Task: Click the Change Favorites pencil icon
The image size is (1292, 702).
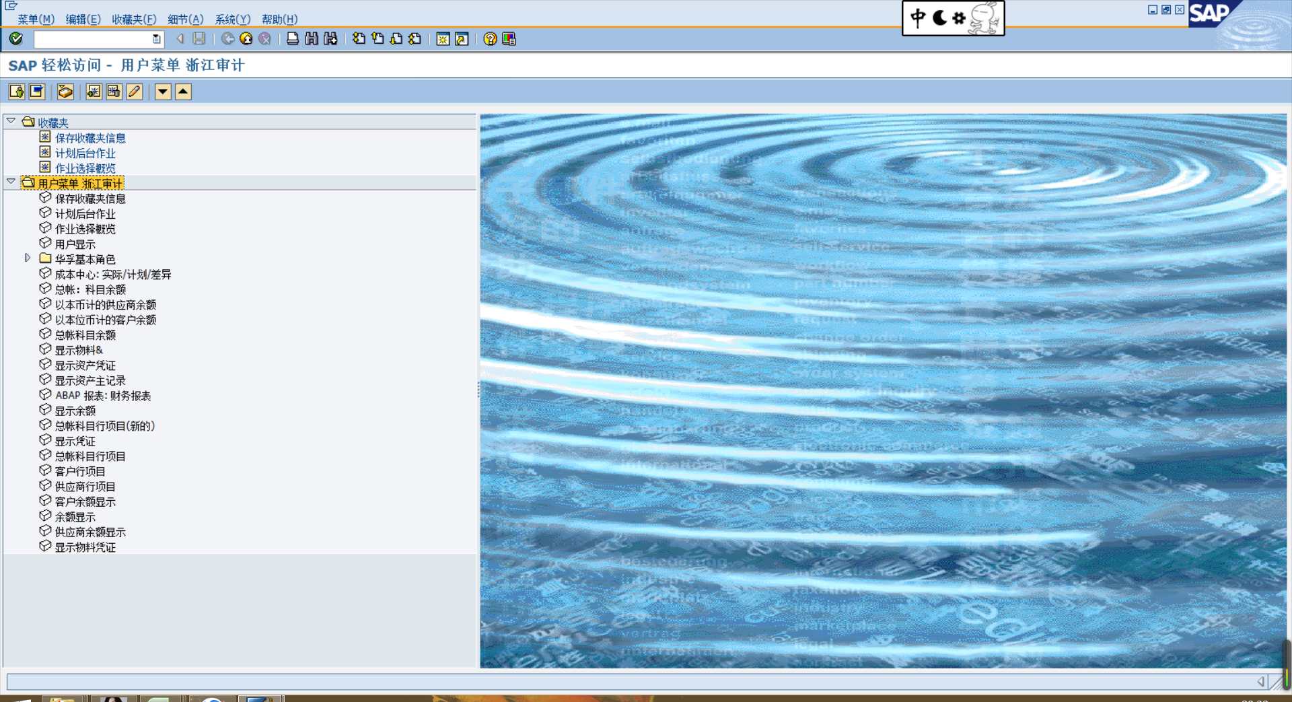Action: tap(135, 92)
